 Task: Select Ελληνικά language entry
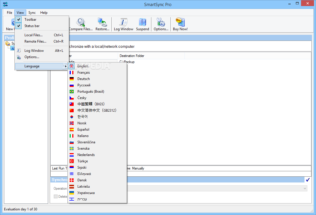click(97, 174)
